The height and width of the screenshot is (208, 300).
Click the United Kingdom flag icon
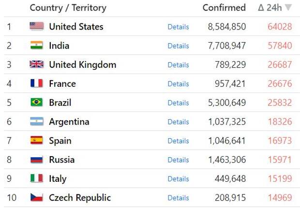click(x=37, y=64)
